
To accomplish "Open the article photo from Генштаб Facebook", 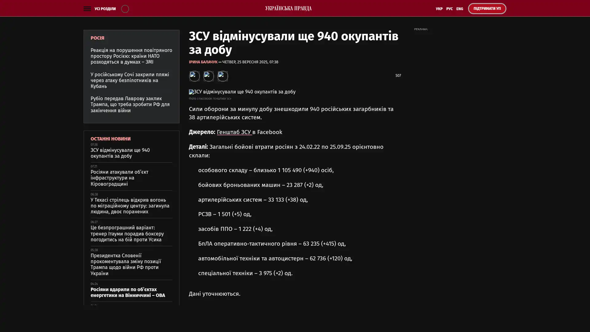I will click(242, 92).
